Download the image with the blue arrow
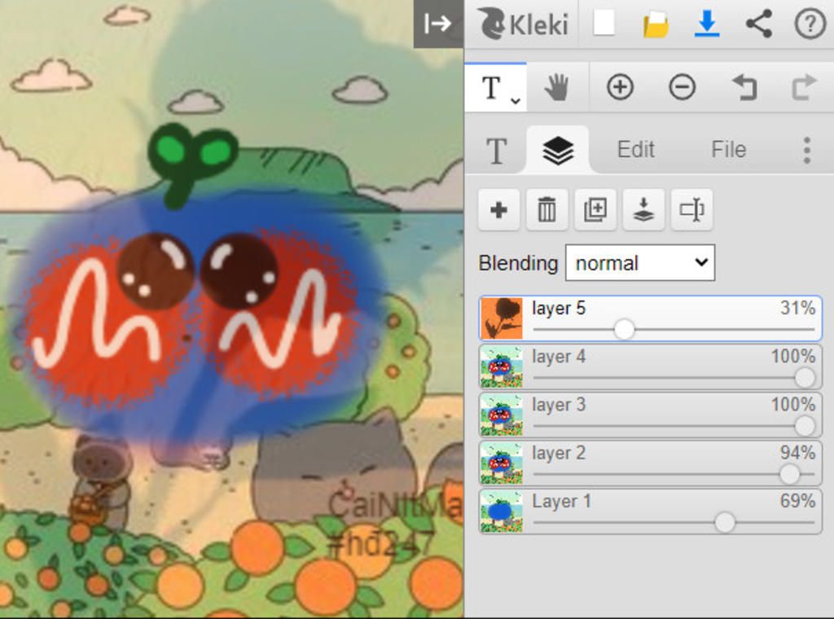This screenshot has height=619, width=834. click(x=707, y=24)
